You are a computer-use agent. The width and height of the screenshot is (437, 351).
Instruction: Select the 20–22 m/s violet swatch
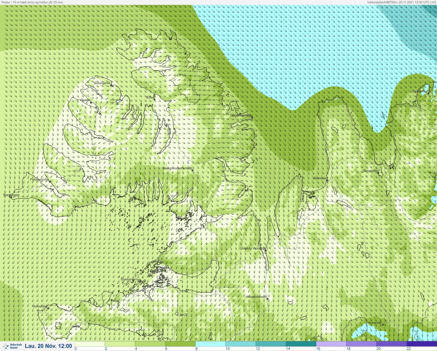click(x=392, y=344)
